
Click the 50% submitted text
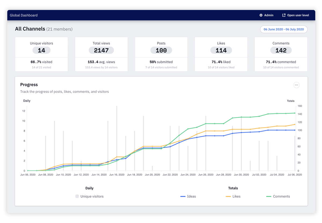161,62
